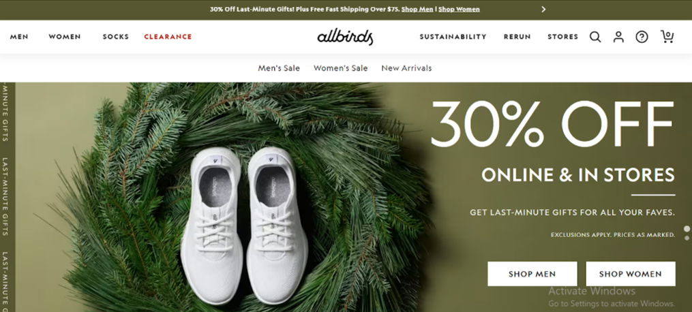The image size is (692, 312).
Task: Click the Shop Men button
Action: coord(532,274)
